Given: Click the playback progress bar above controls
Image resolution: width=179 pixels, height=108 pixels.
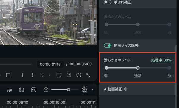Looking at the screenshot, I should point(16,64).
